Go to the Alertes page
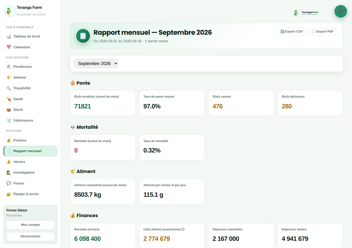 [x=30, y=162]
